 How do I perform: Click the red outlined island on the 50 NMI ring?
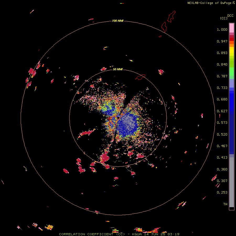[x=140, y=77]
